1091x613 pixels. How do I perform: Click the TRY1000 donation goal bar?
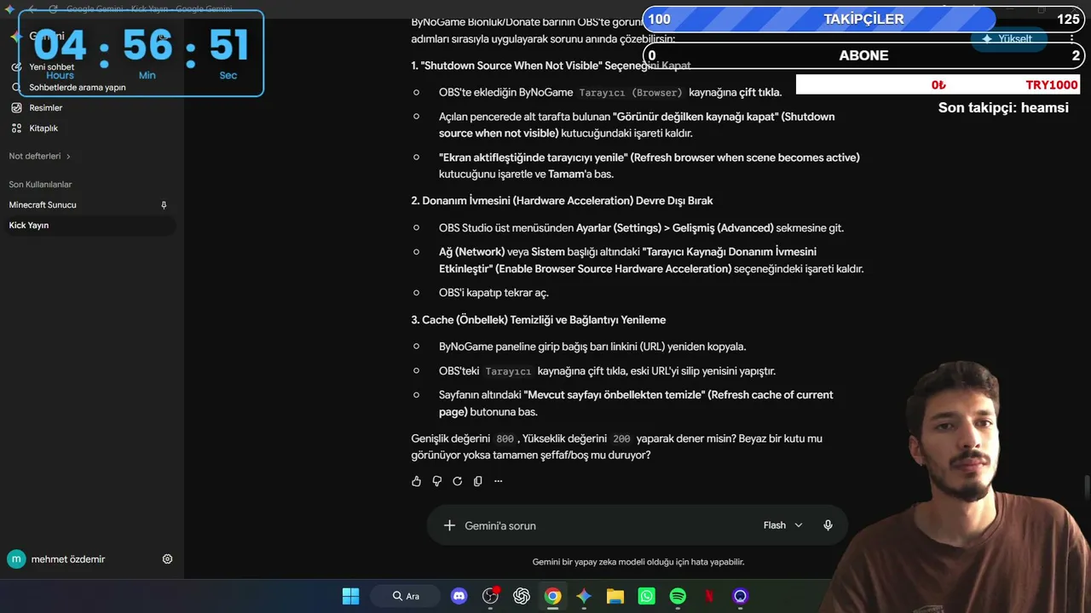point(938,84)
